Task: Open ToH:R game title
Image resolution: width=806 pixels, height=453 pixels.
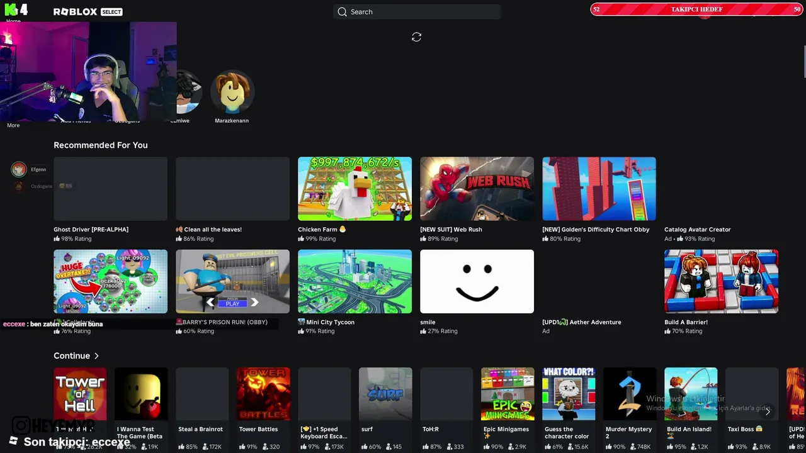Action: [x=430, y=429]
